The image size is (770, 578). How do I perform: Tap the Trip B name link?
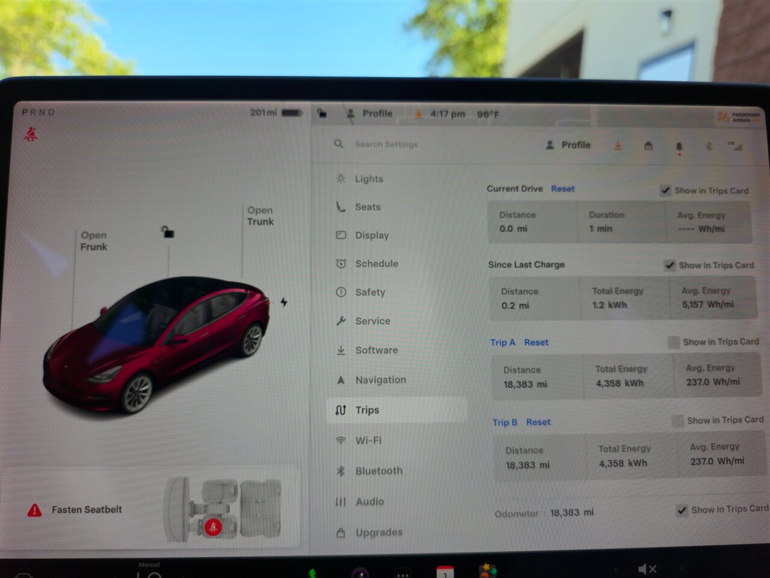pos(505,423)
